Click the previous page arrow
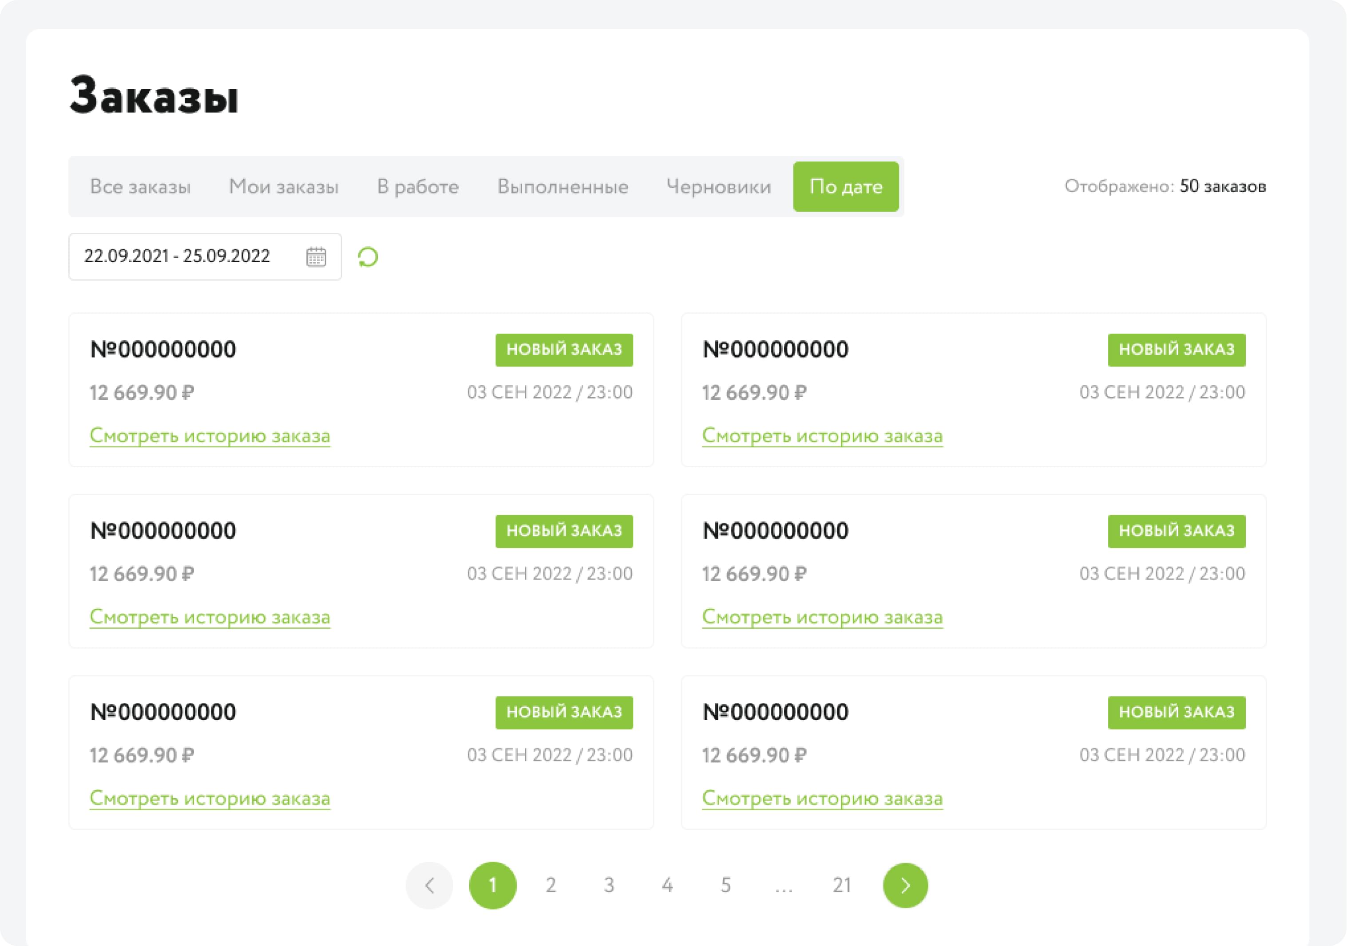This screenshot has width=1347, height=946. click(x=429, y=885)
